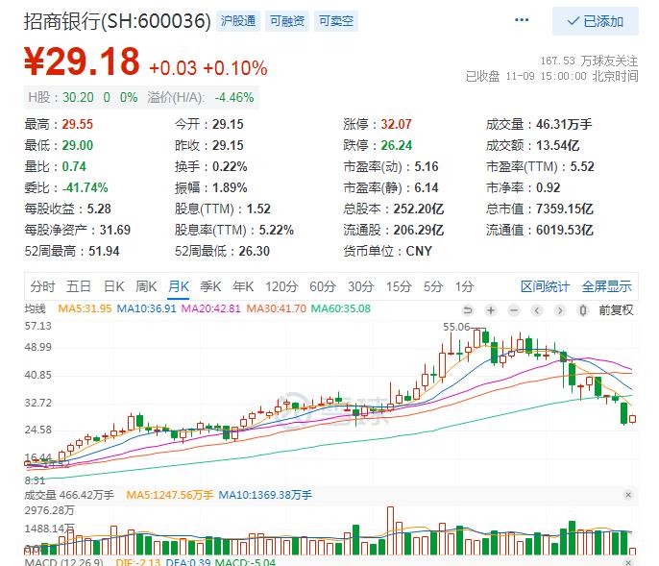Close the 成交量 volume indicator panel
659x566 pixels.
coord(628,495)
